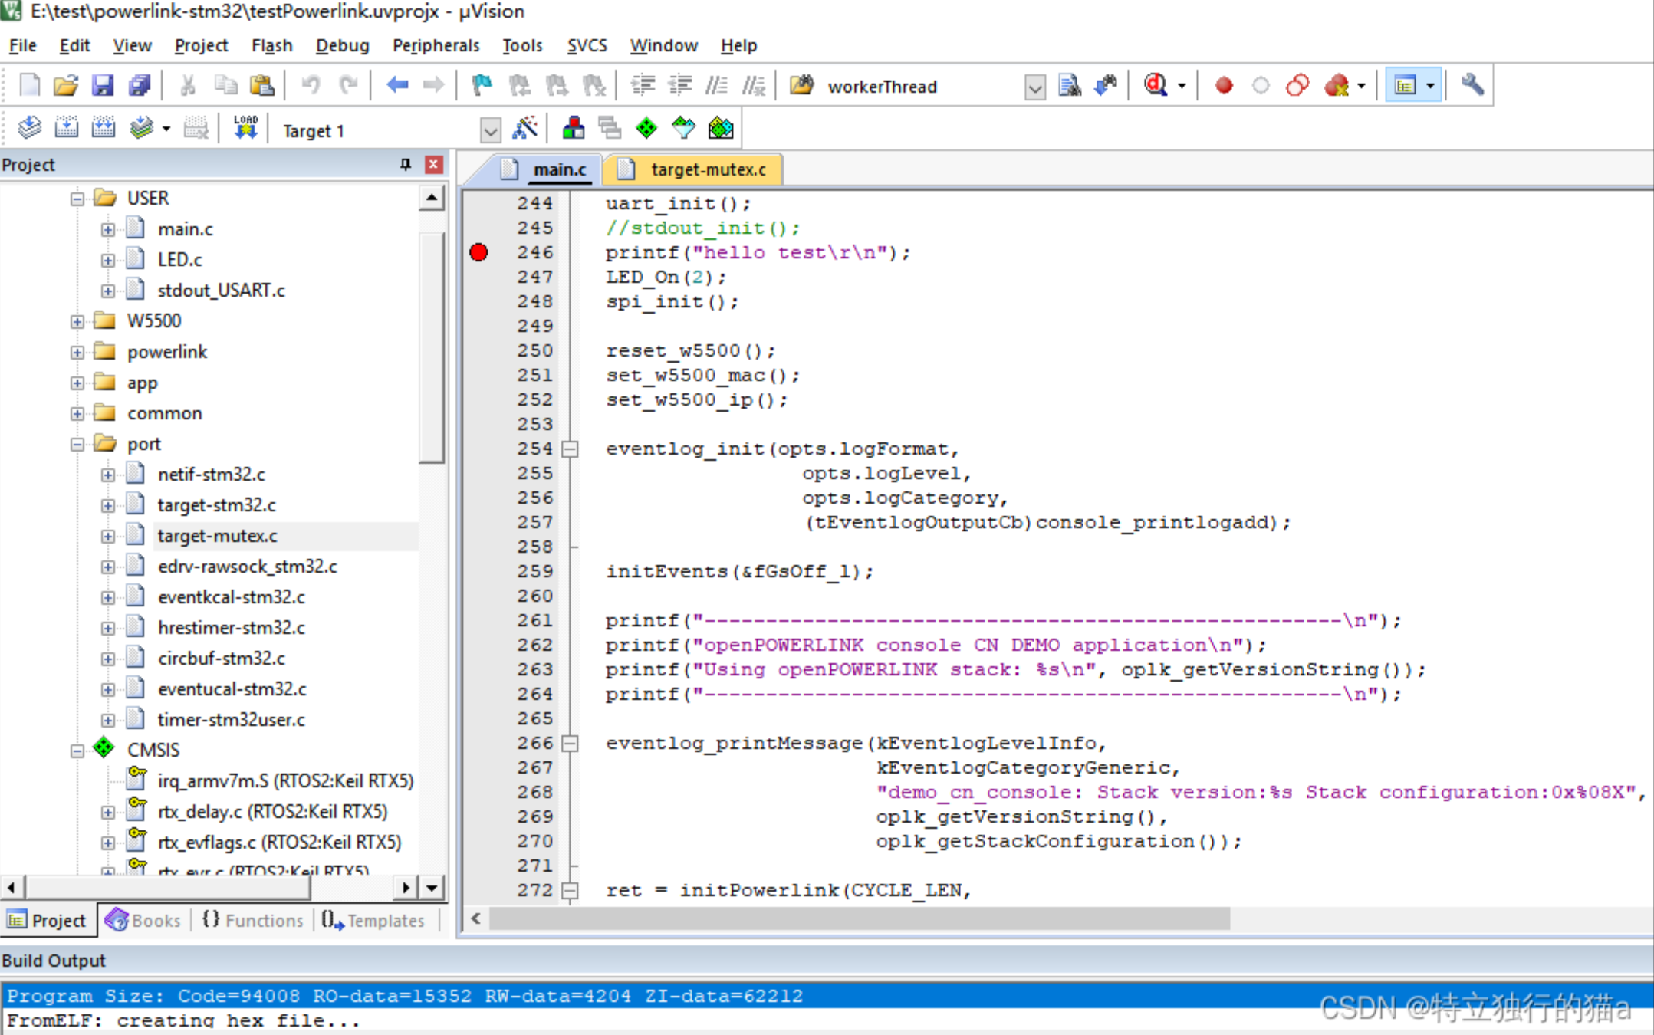Expand the W5500 folder
Image resolution: width=1654 pixels, height=1035 pixels.
pos(77,321)
